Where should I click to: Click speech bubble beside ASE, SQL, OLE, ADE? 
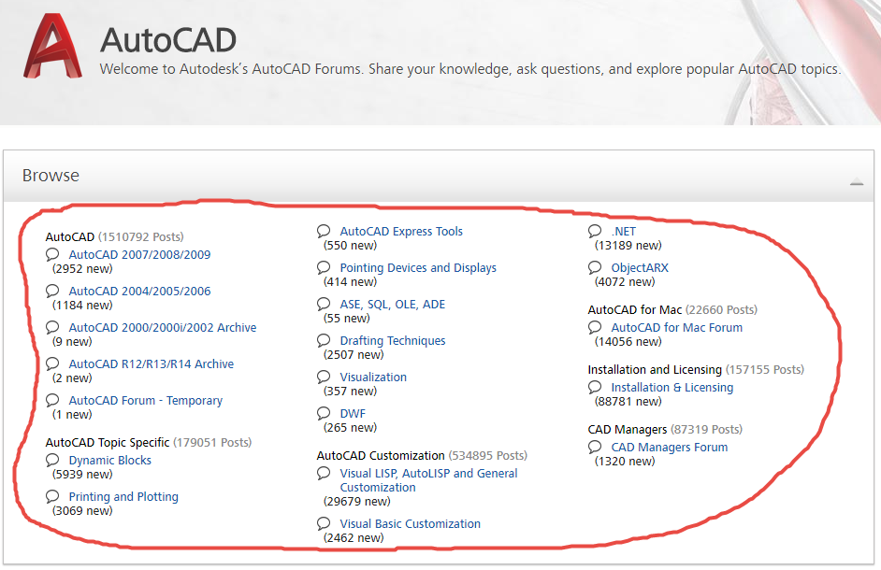[x=323, y=305]
